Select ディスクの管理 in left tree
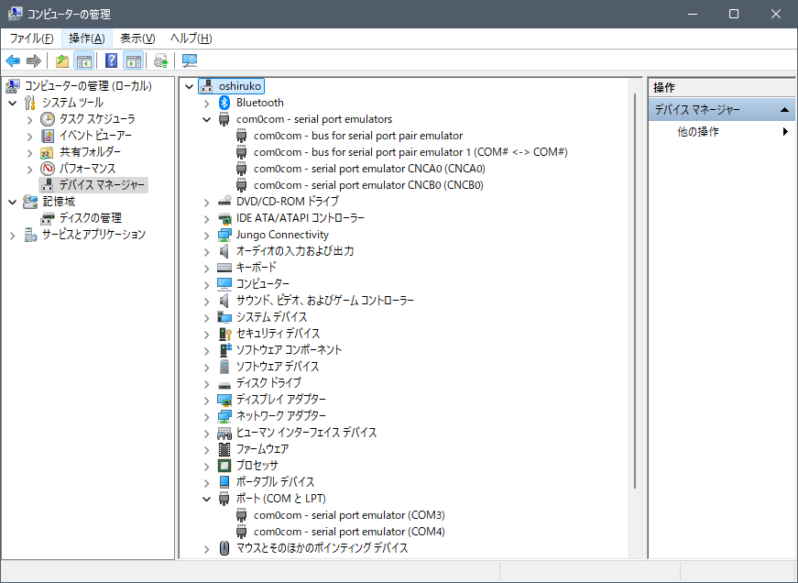Image resolution: width=798 pixels, height=583 pixels. 90,218
